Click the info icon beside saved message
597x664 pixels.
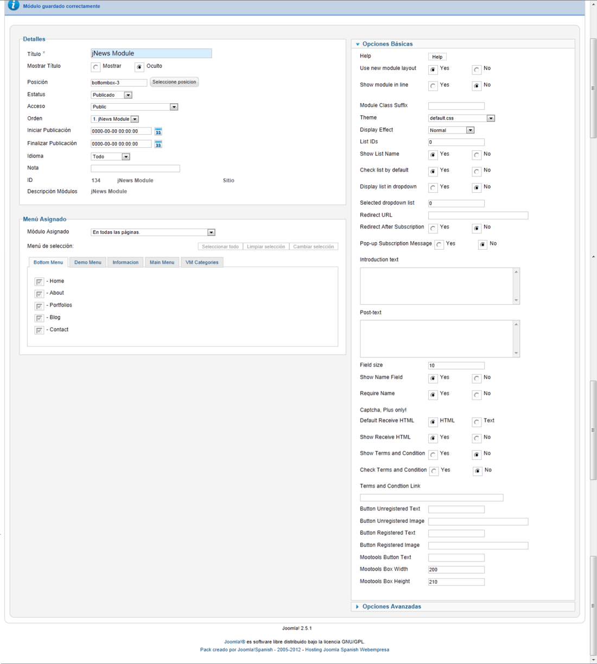tap(13, 6)
